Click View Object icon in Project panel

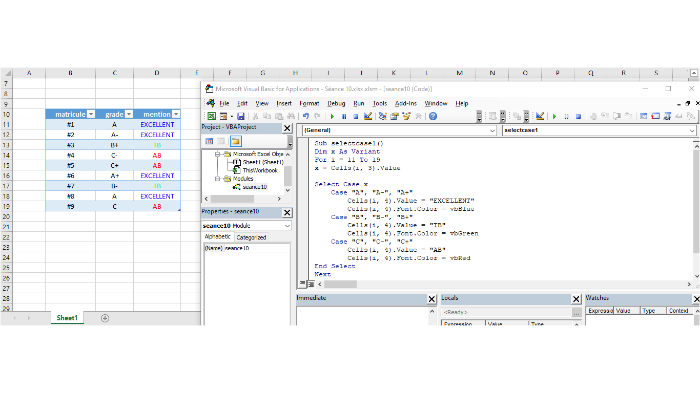pos(220,141)
